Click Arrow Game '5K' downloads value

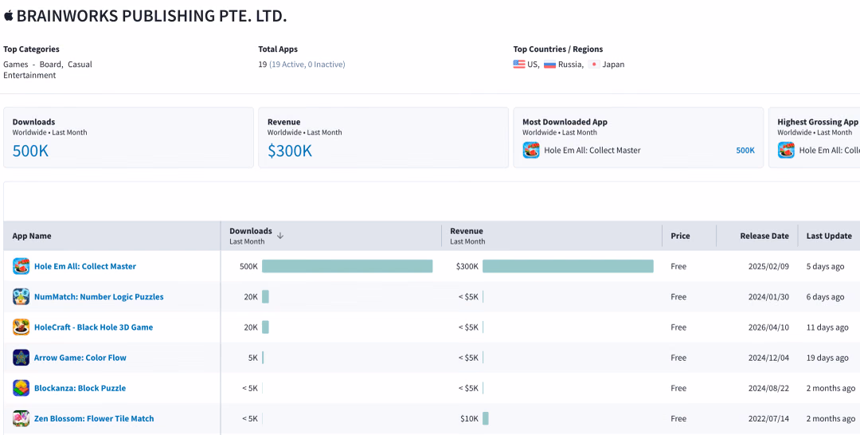253,358
